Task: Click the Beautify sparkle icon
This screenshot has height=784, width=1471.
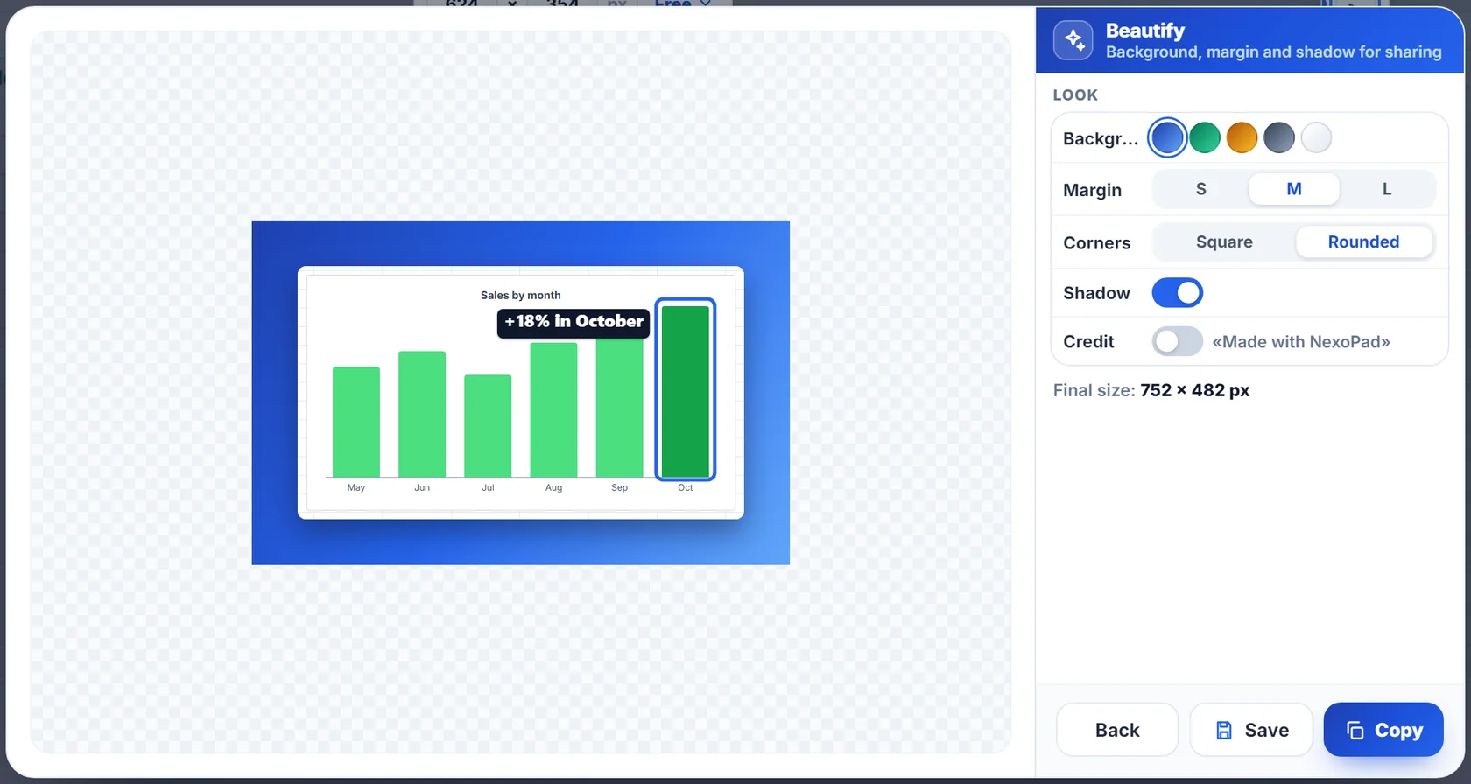Action: [x=1073, y=40]
